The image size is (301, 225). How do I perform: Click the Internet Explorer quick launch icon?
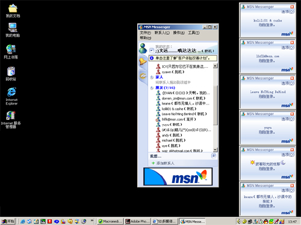coord(23,221)
